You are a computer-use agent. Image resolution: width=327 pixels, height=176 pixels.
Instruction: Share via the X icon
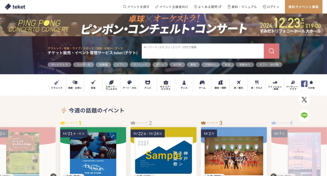click(x=304, y=100)
